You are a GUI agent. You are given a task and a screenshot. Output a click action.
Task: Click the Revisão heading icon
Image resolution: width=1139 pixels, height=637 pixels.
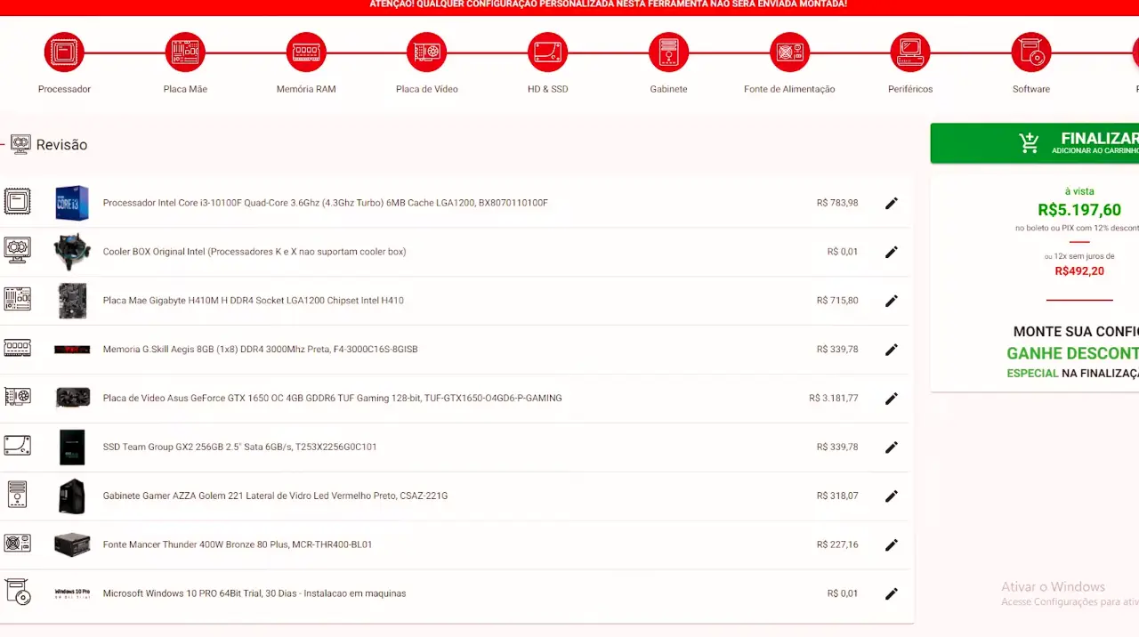click(20, 144)
